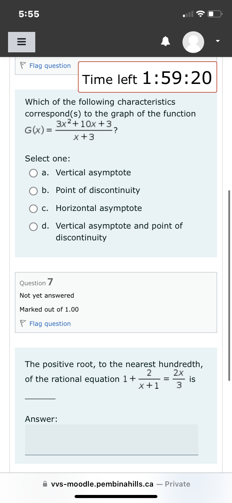Open the hamburger navigation menu
Image resolution: width=232 pixels, height=503 pixels.
pyautogui.click(x=21, y=42)
